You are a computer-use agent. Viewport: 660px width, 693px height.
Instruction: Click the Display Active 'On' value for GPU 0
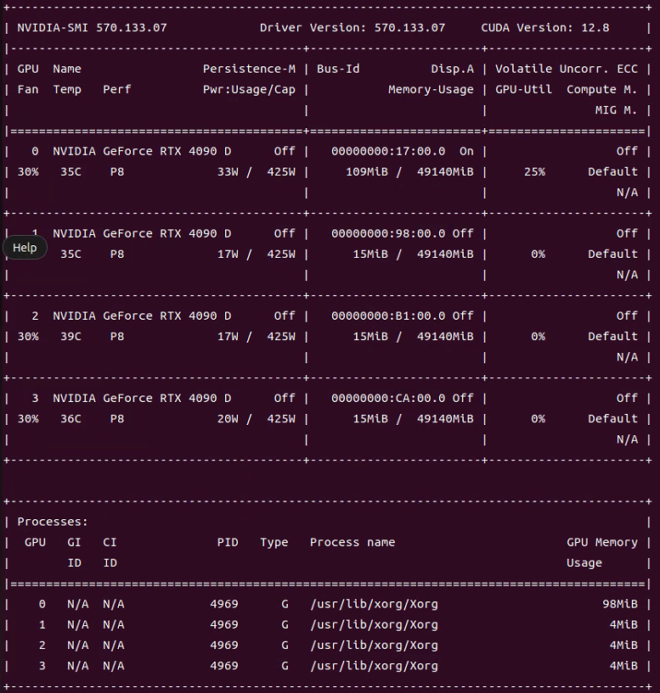[466, 151]
